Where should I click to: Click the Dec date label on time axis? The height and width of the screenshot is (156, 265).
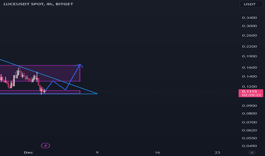28,153
